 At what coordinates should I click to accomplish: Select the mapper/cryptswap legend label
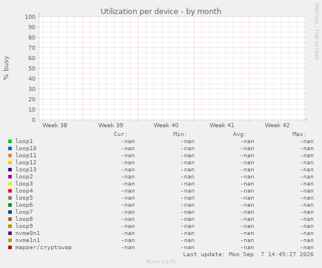click(x=44, y=247)
